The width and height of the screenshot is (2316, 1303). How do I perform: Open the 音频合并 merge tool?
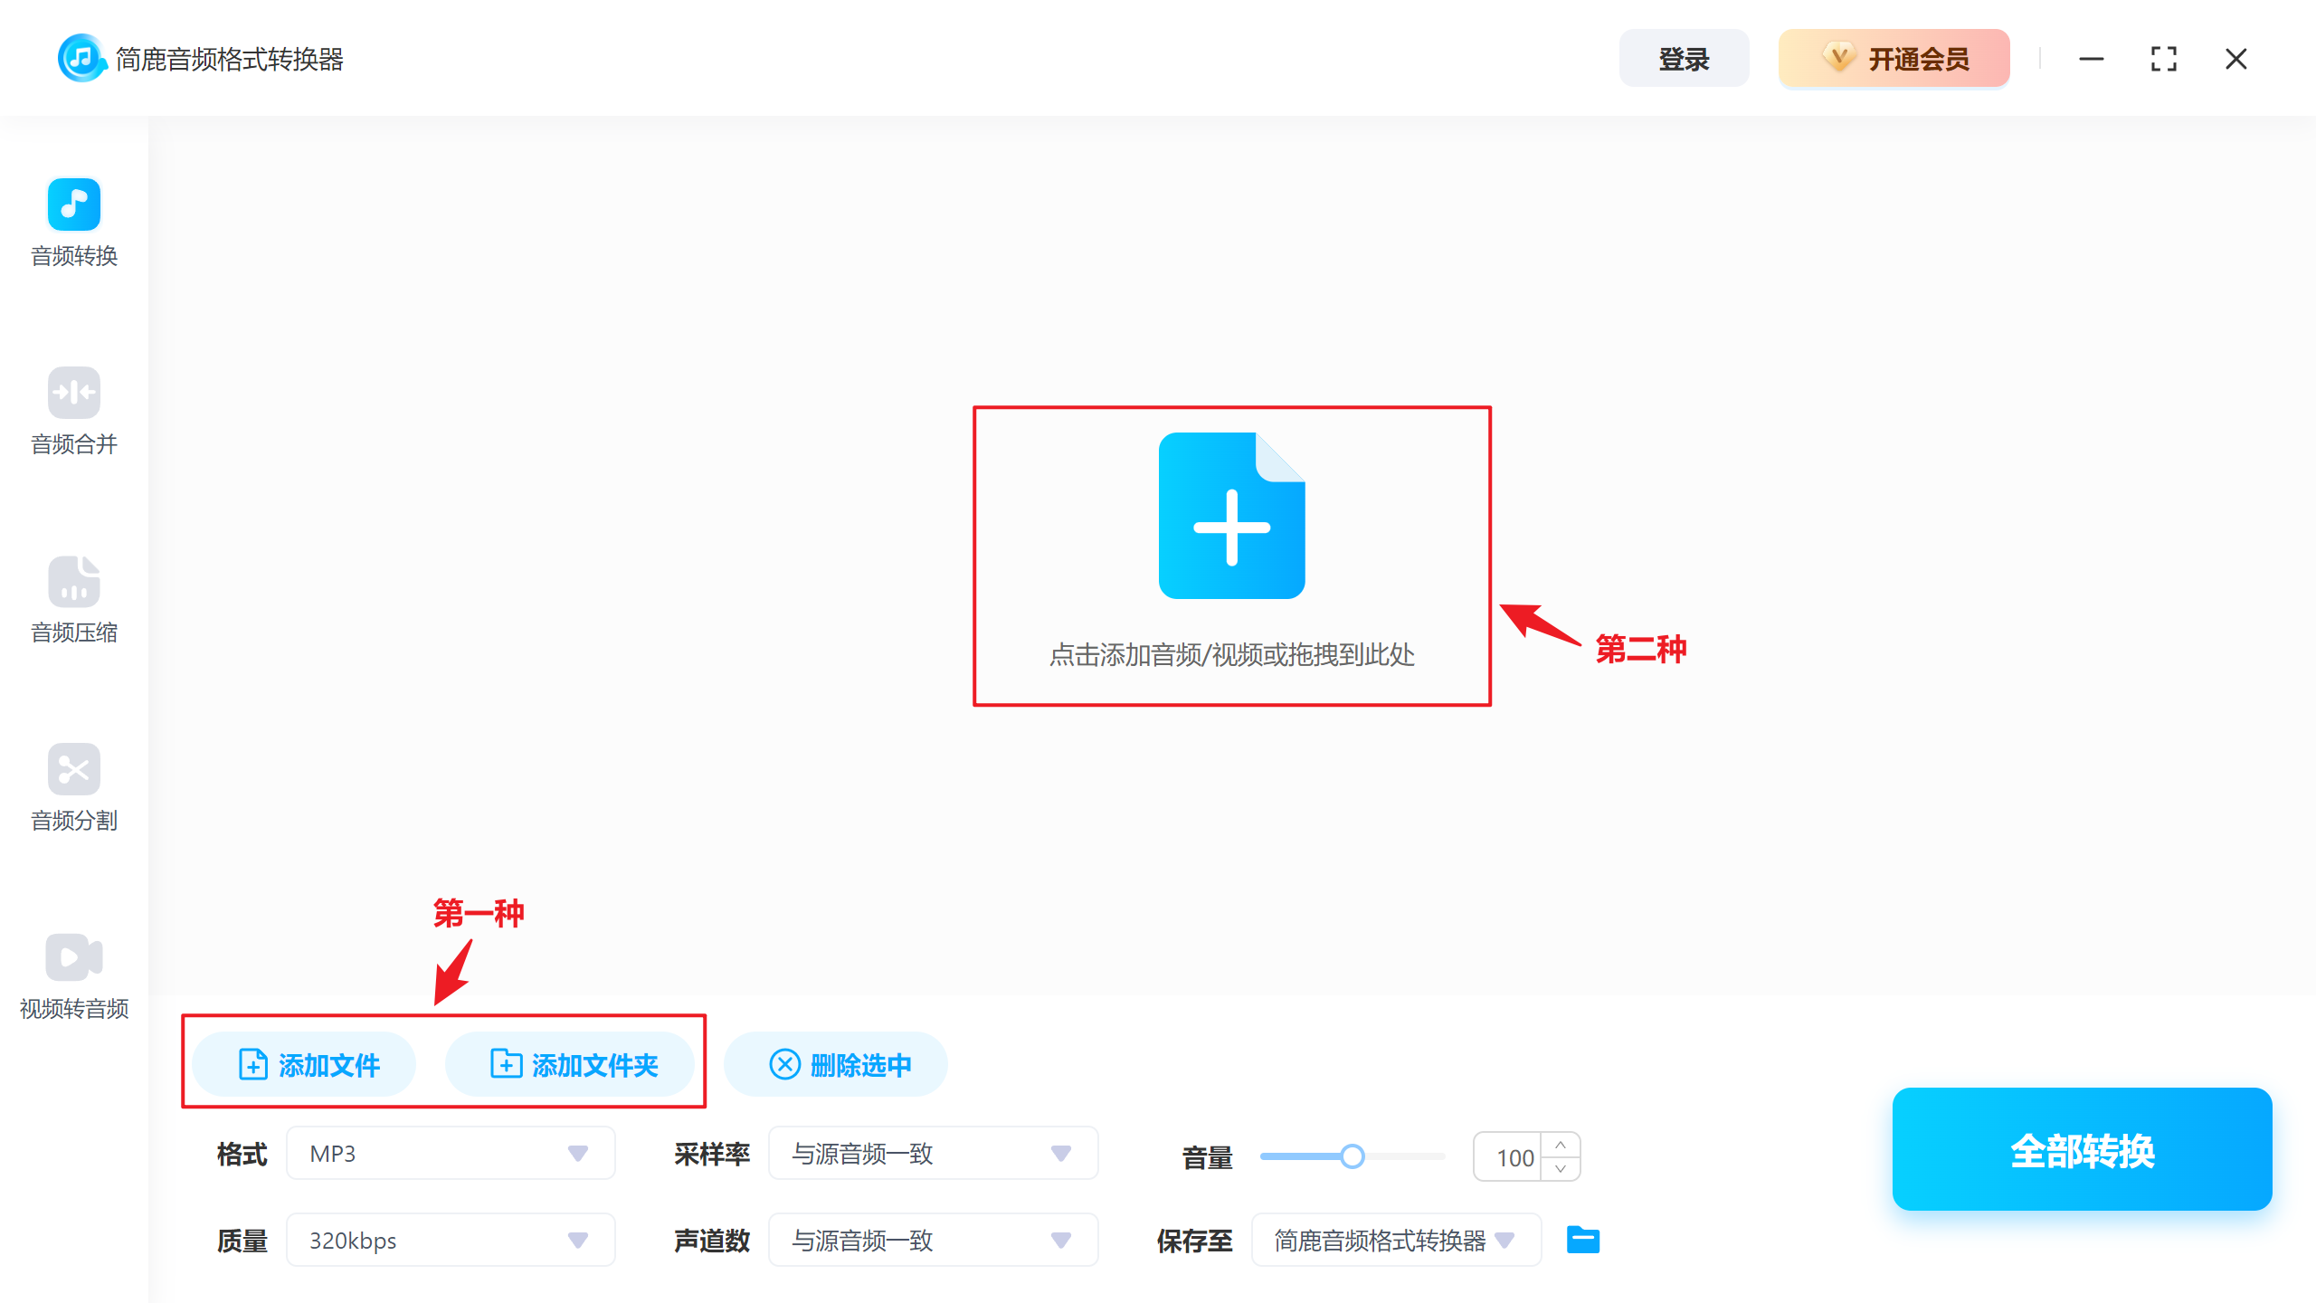point(73,412)
